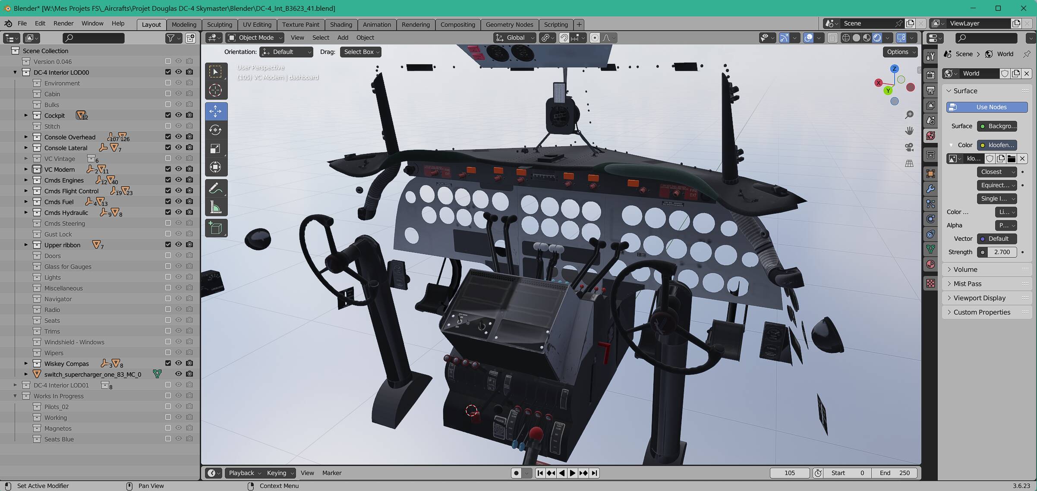Viewport: 1037px width, 491px height.
Task: Select the Scale tool in toolbar
Action: pyautogui.click(x=215, y=149)
